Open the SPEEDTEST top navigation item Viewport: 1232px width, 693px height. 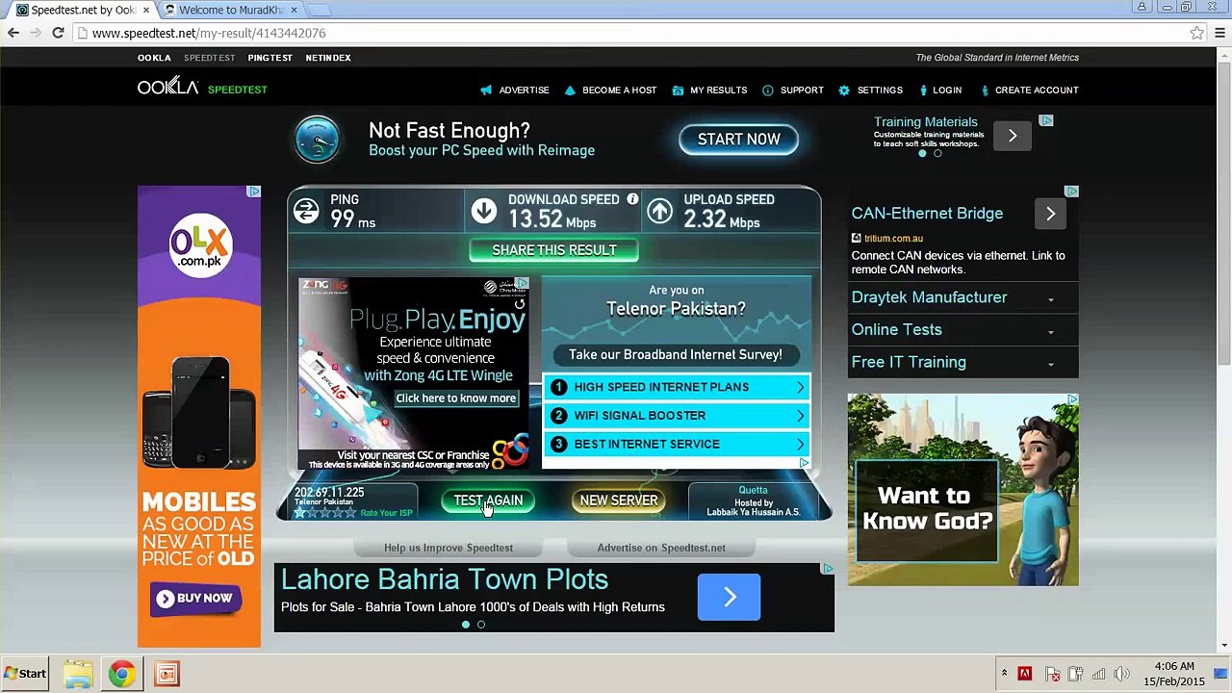[210, 58]
